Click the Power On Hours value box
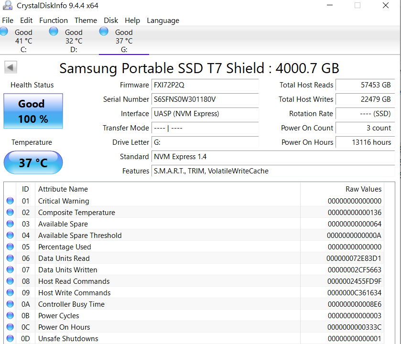This screenshot has height=344, width=401. pos(365,142)
